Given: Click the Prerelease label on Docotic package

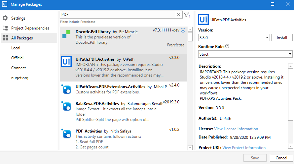Looking at the screenshot, I should [175, 45].
